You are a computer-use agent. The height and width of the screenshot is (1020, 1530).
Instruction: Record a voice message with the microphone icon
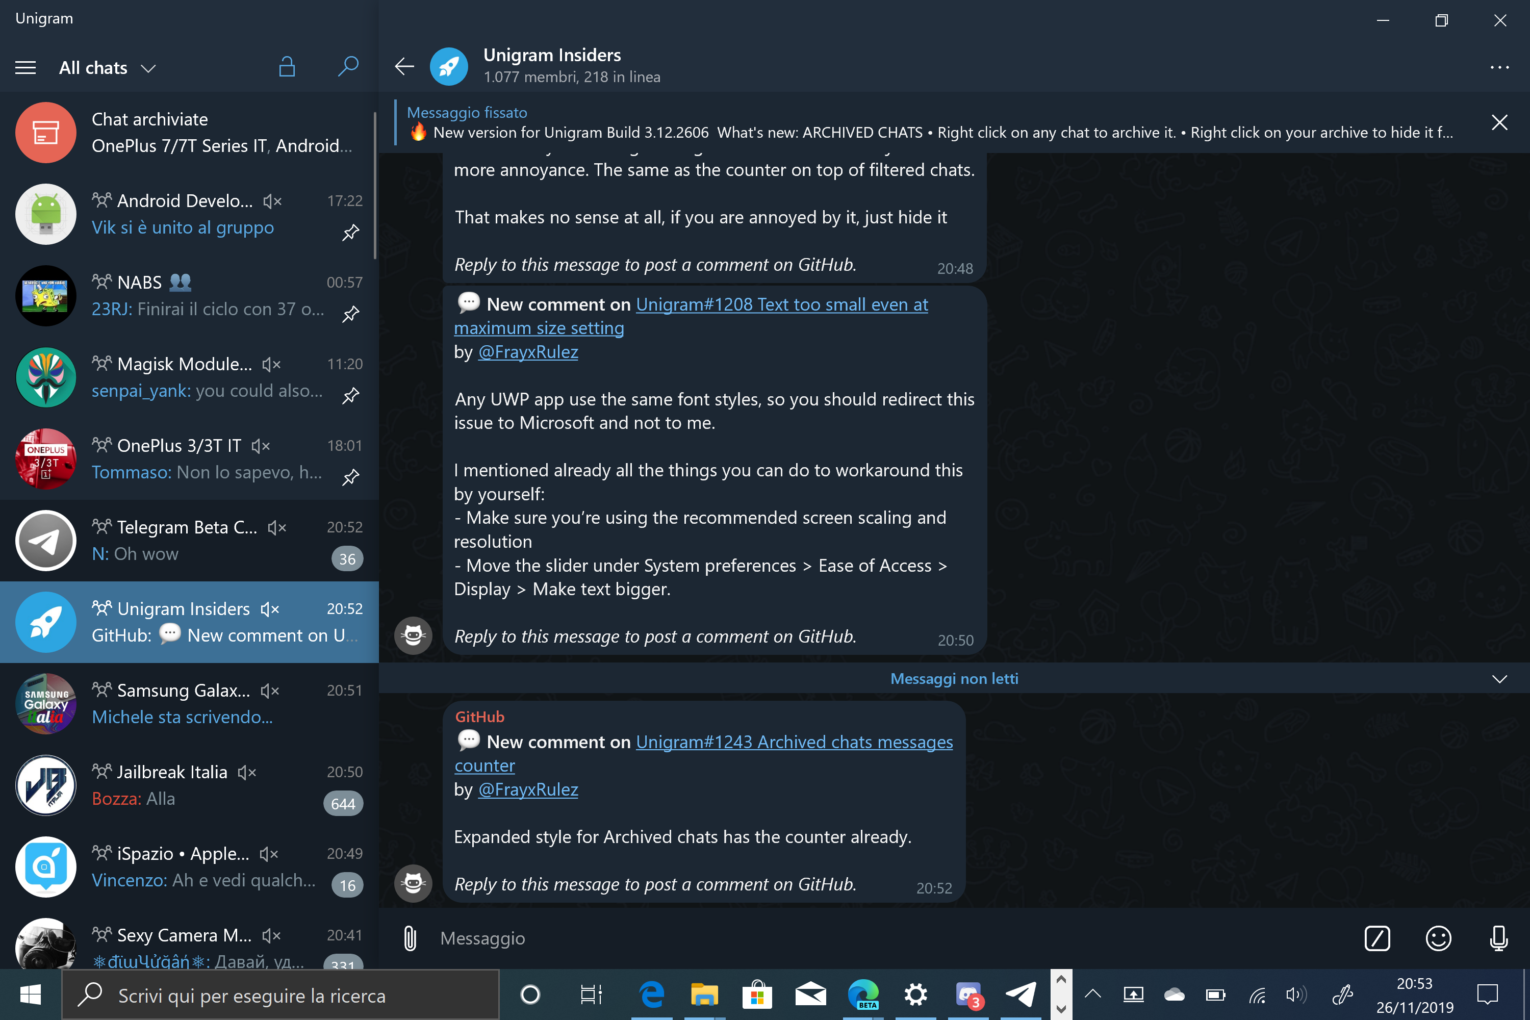(x=1499, y=937)
